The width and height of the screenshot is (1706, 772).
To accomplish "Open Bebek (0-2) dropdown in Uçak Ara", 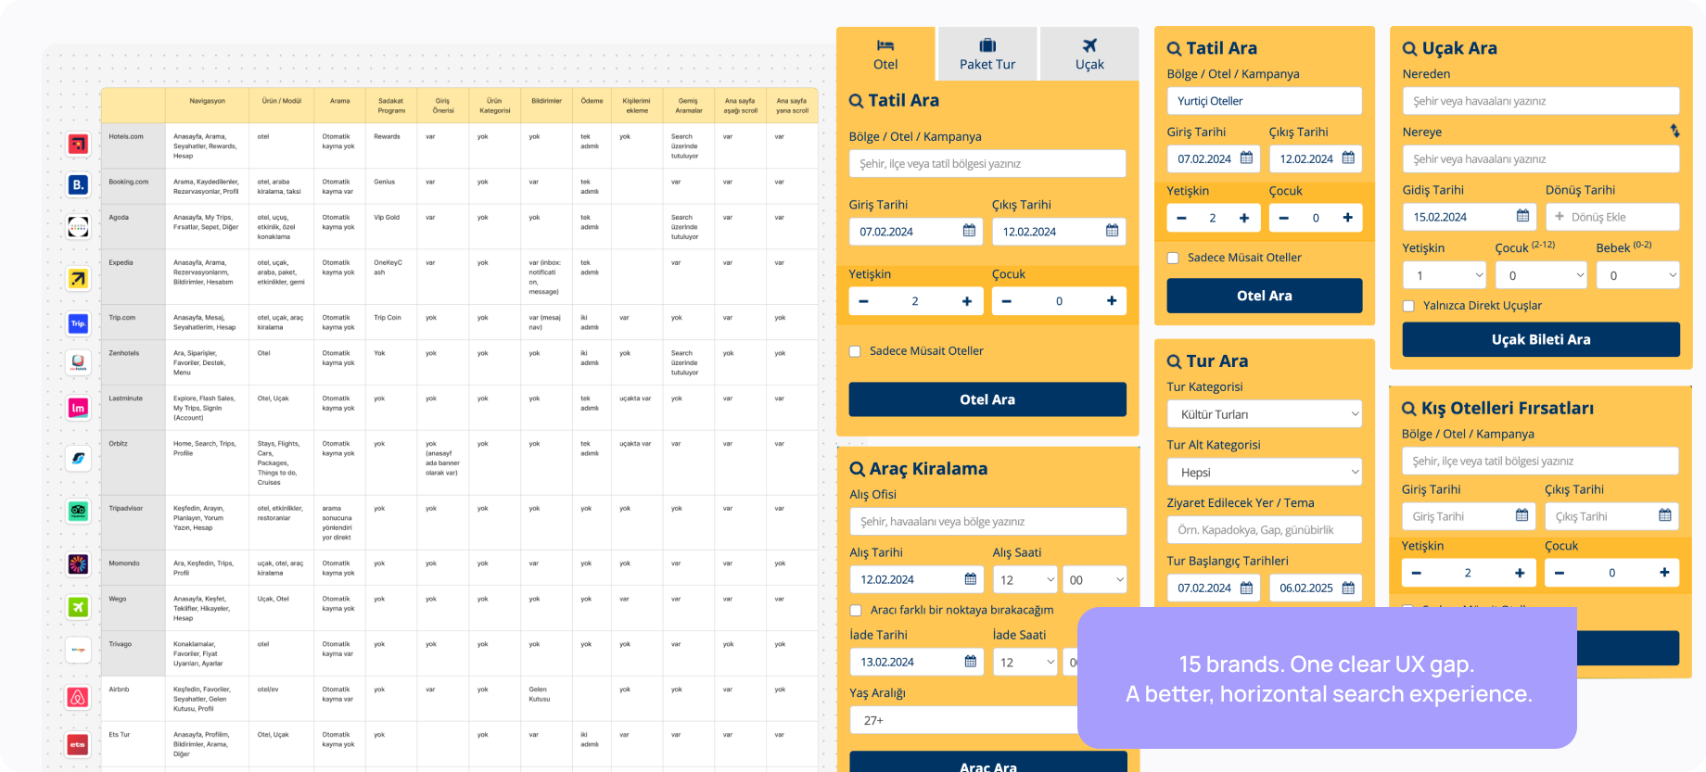I will click(1638, 275).
